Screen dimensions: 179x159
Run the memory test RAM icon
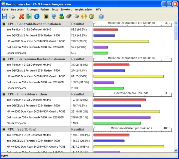69,16
